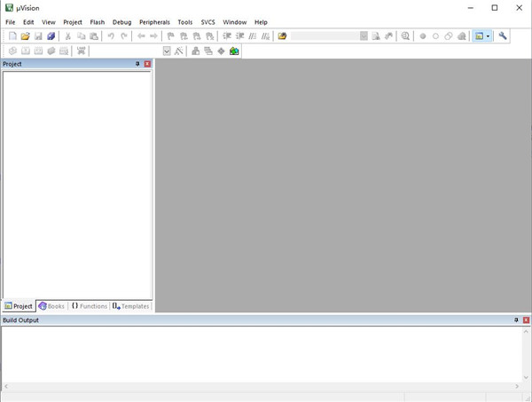Click the Open file folder icon
This screenshot has width=532, height=402.
click(x=26, y=36)
